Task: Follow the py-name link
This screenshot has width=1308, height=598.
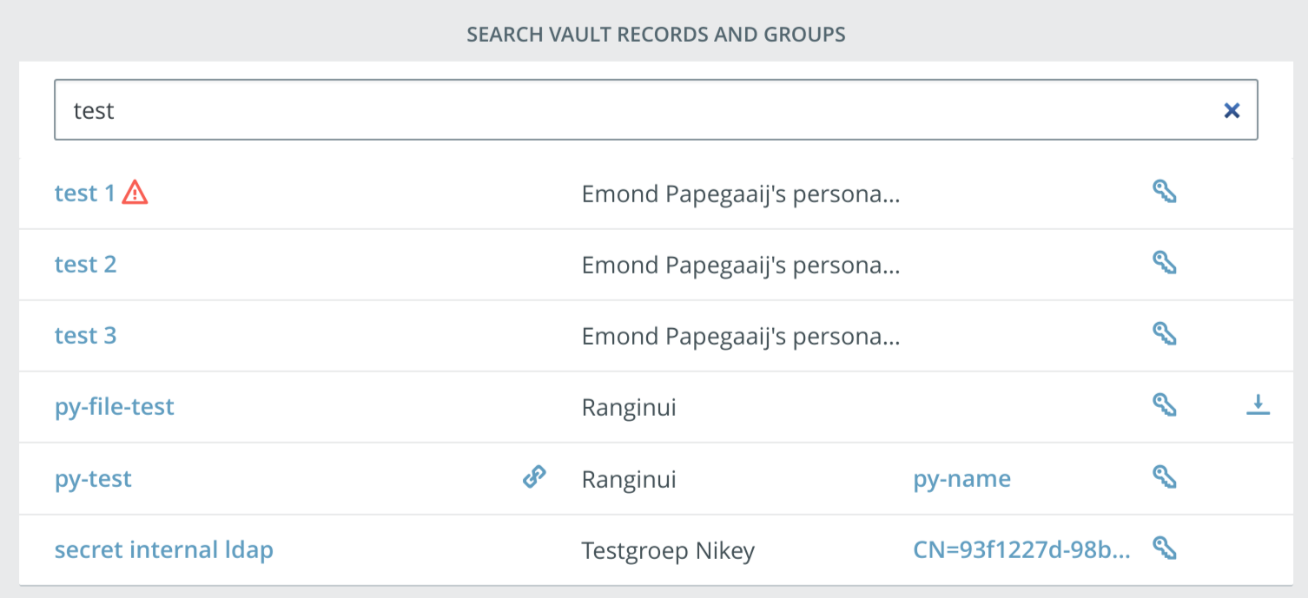Action: tap(962, 478)
